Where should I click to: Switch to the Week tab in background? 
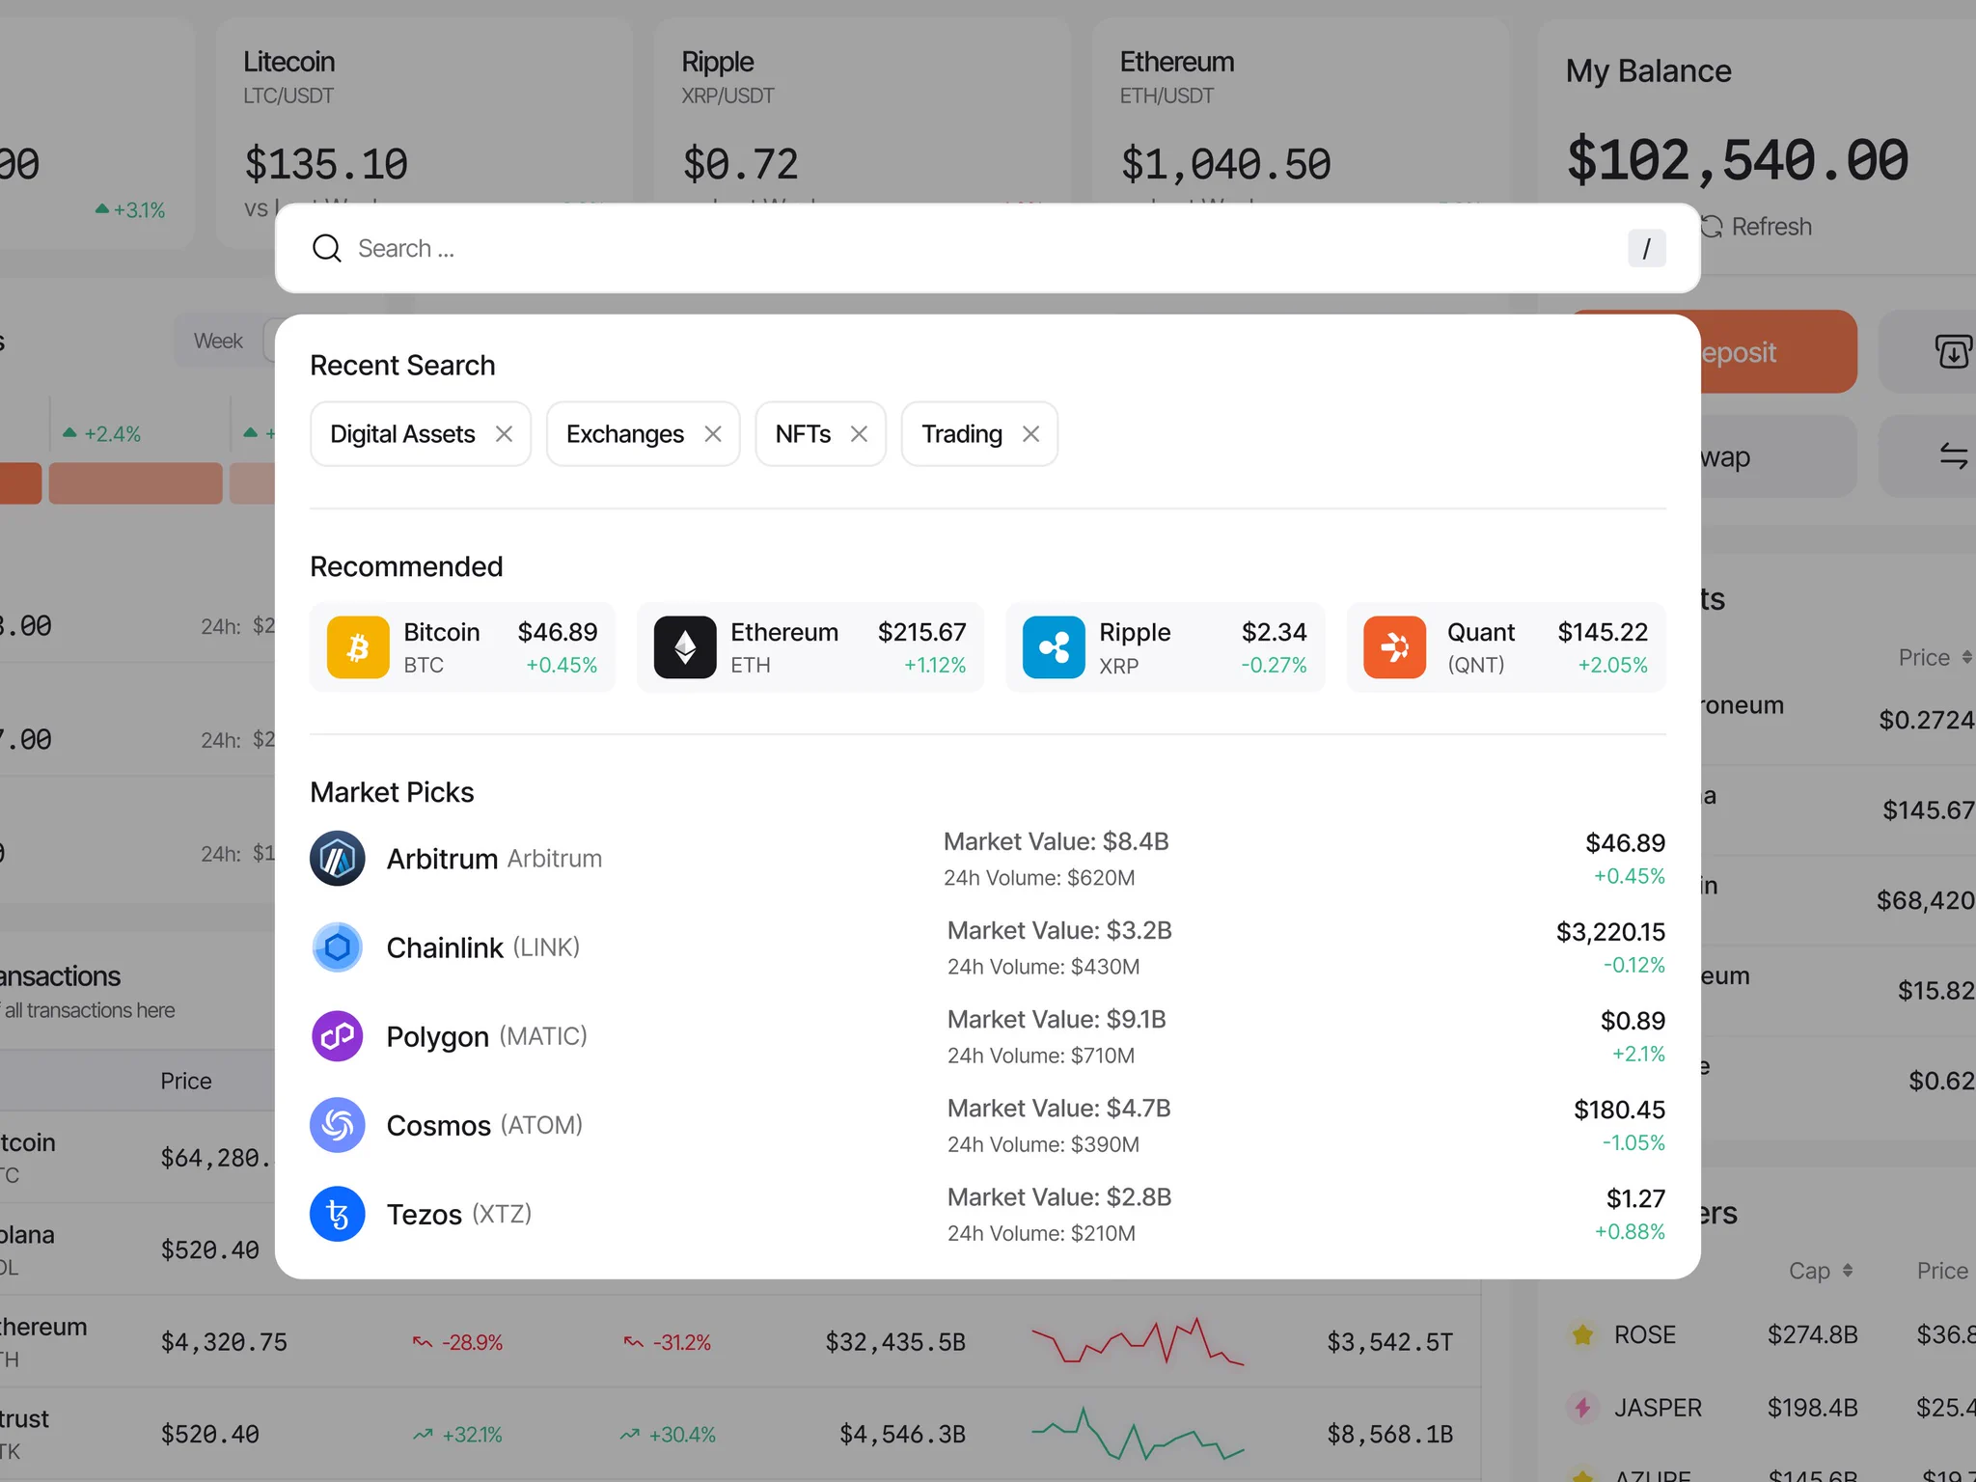[x=218, y=341]
